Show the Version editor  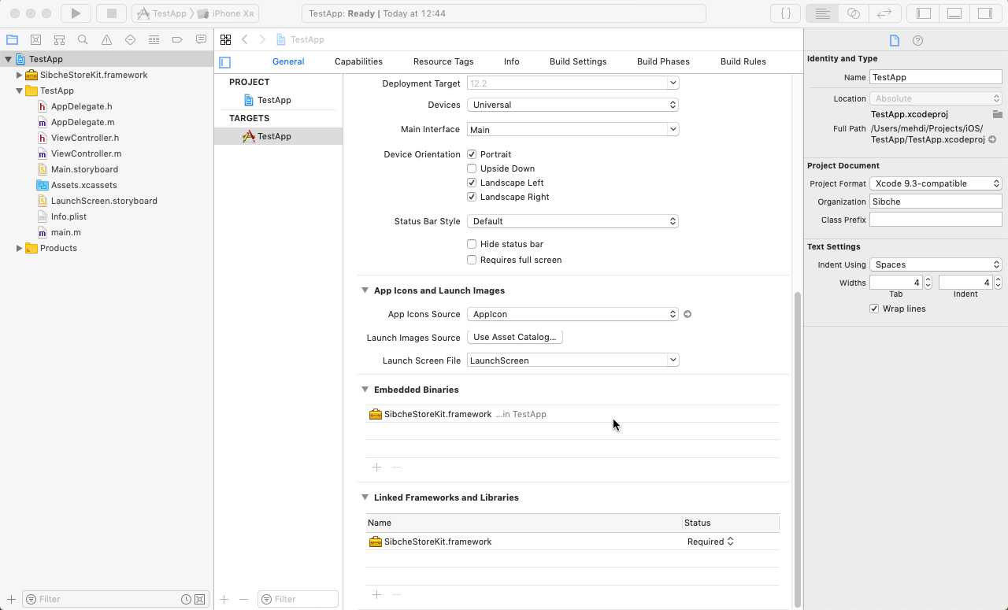coord(884,13)
